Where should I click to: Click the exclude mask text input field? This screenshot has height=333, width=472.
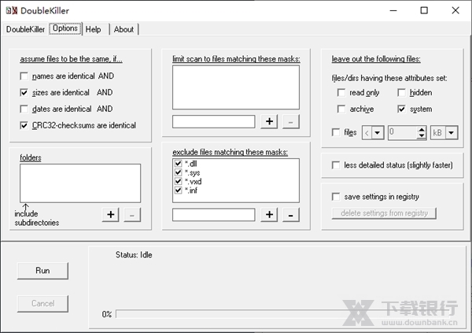click(213, 214)
